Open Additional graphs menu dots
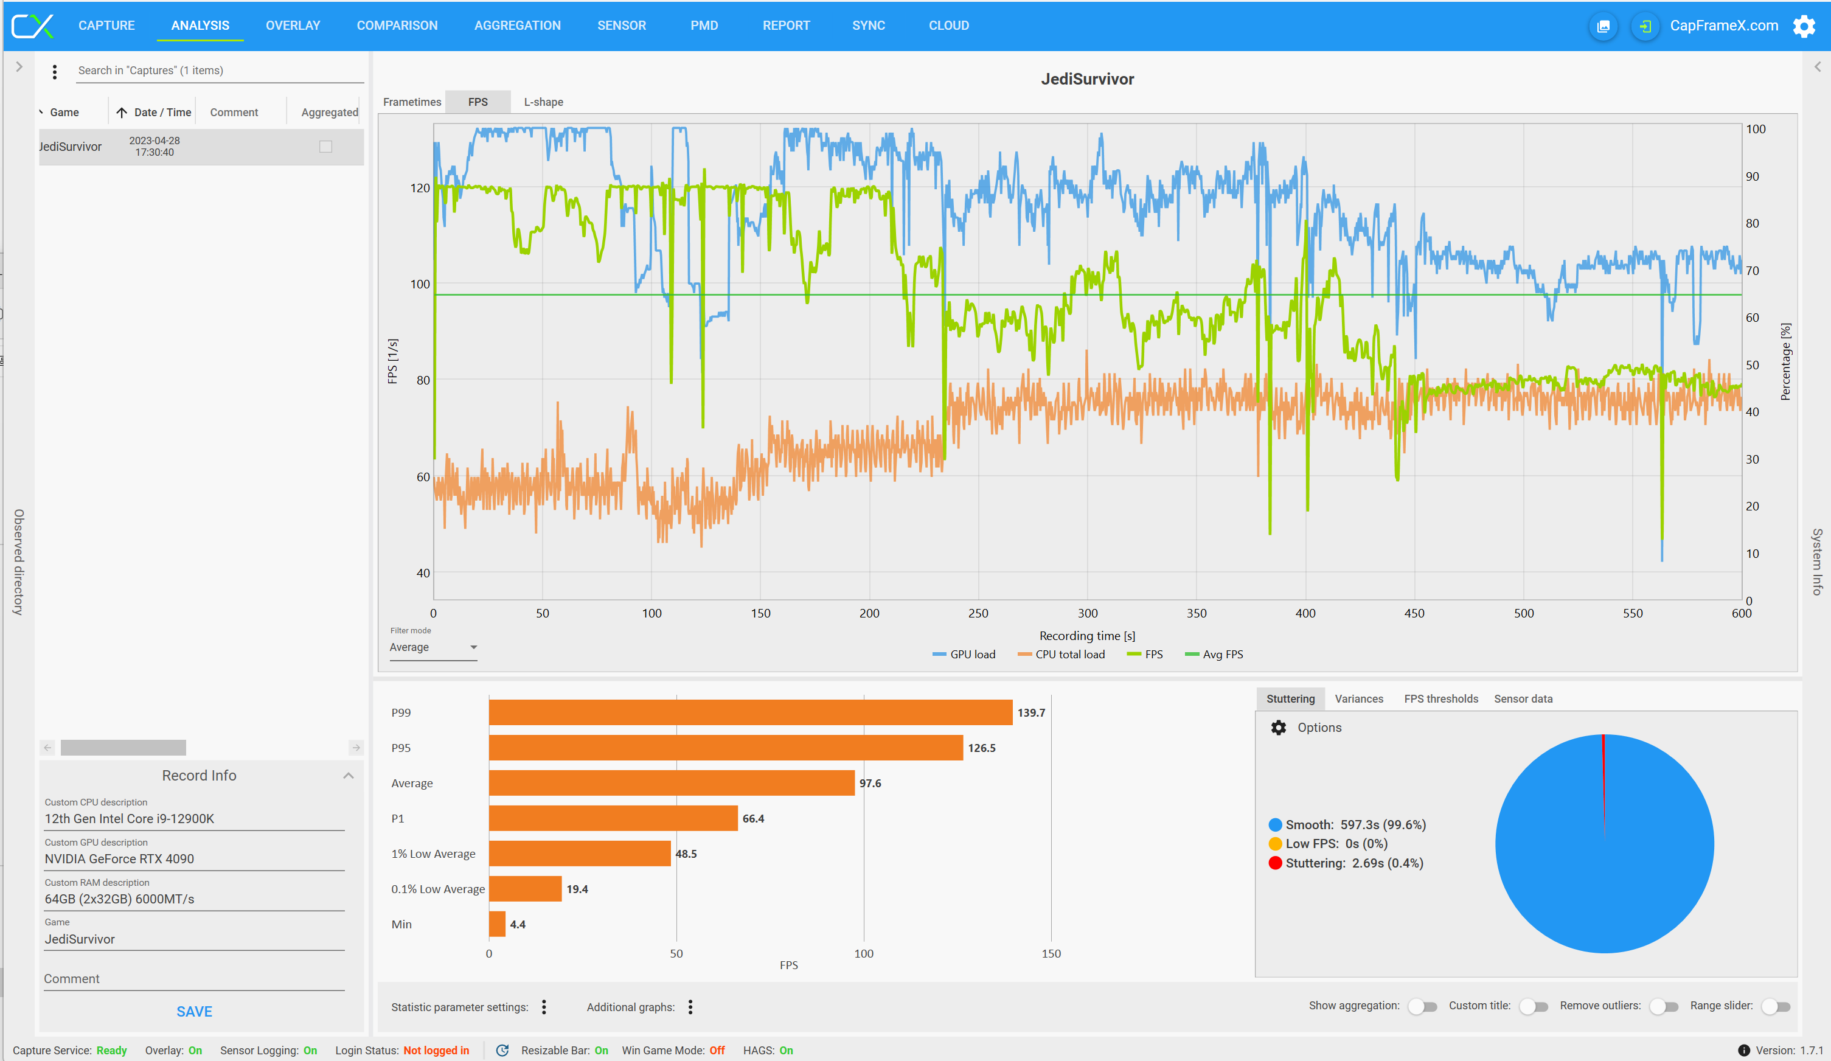Viewport: 1831px width, 1061px height. coord(690,1006)
